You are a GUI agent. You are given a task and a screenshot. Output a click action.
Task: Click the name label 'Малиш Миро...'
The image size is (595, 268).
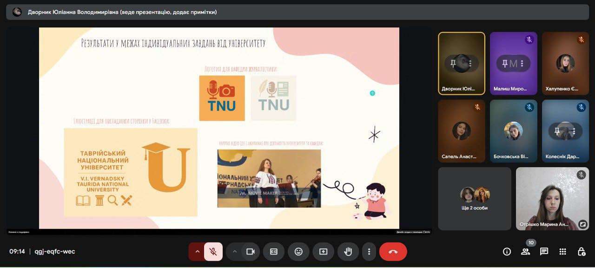tap(510, 89)
